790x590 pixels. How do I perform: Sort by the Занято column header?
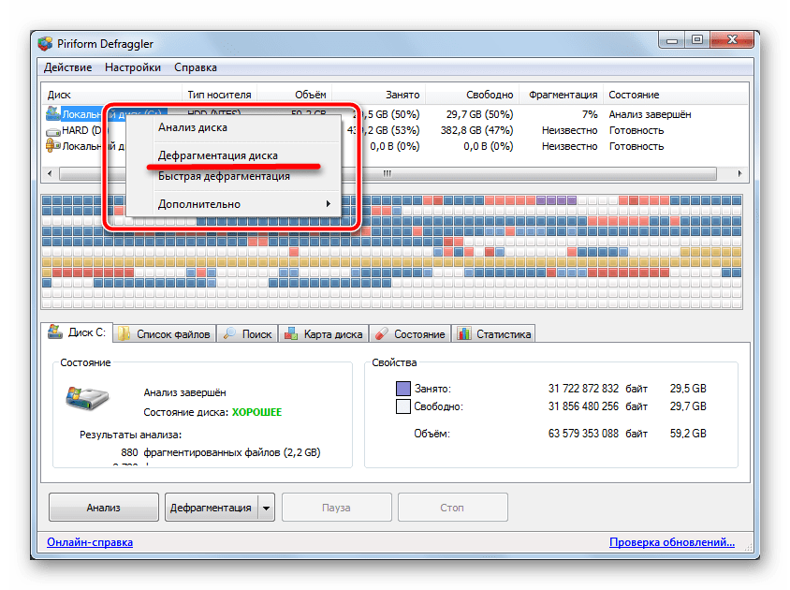pyautogui.click(x=379, y=95)
